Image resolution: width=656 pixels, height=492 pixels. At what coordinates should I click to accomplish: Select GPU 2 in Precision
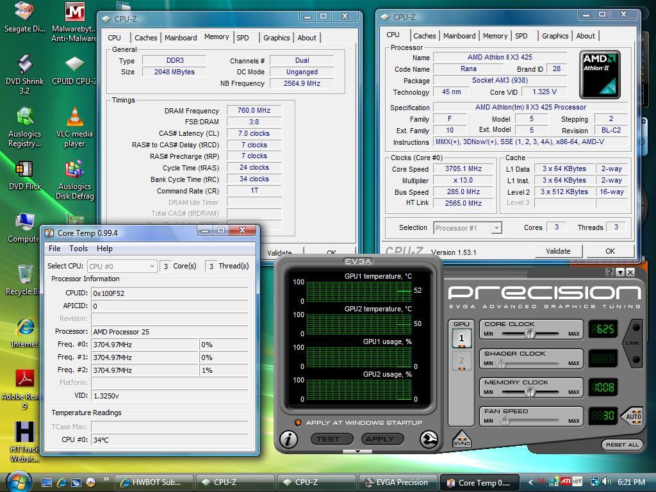(x=461, y=361)
